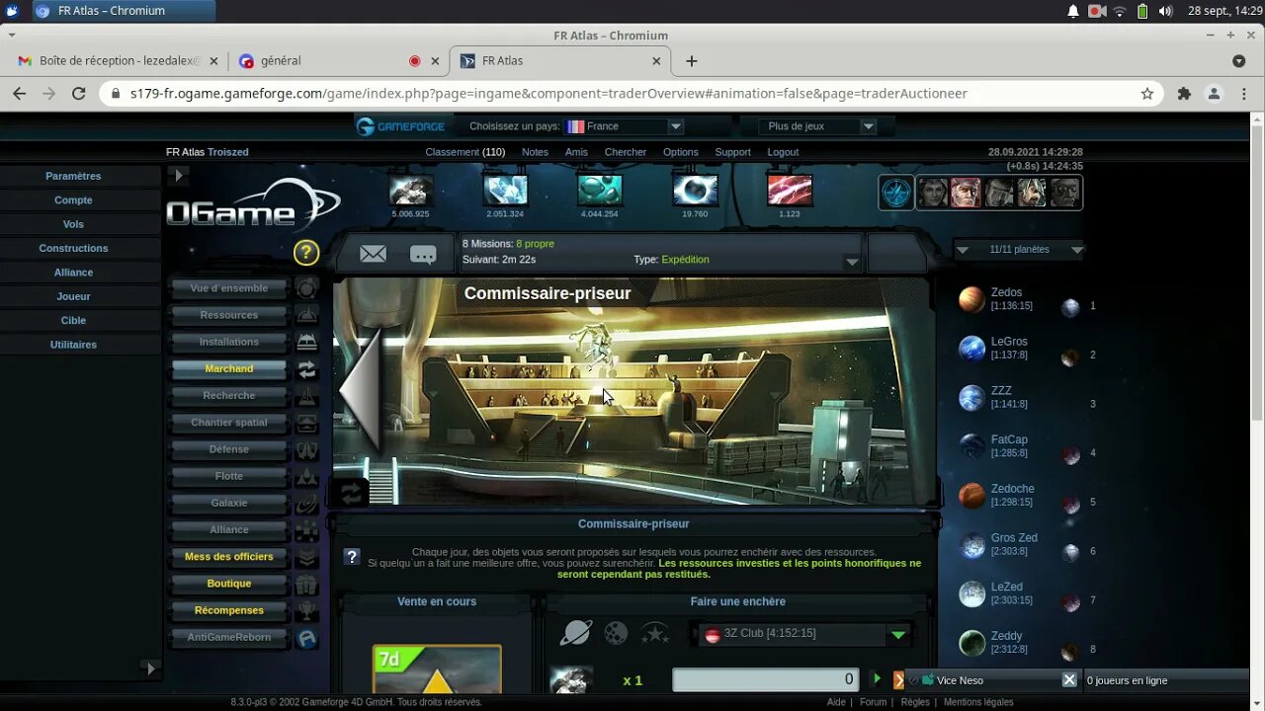Click Logout in the top menu
Image resolution: width=1265 pixels, height=711 pixels.
coord(783,152)
